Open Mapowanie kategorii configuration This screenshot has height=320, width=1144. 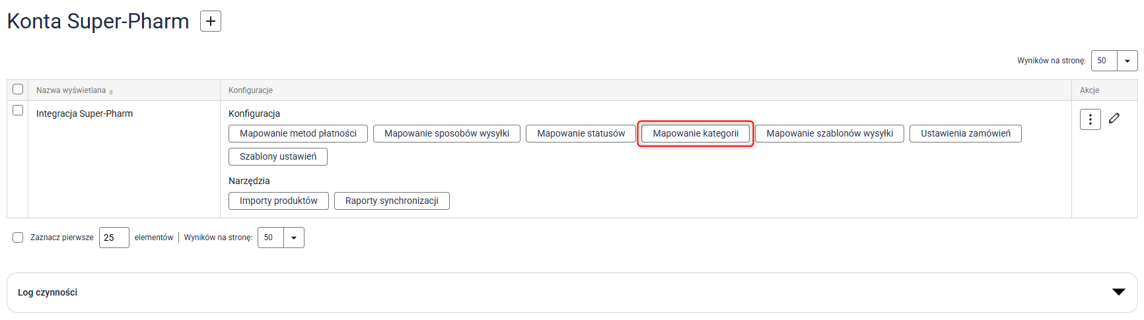pyautogui.click(x=696, y=134)
